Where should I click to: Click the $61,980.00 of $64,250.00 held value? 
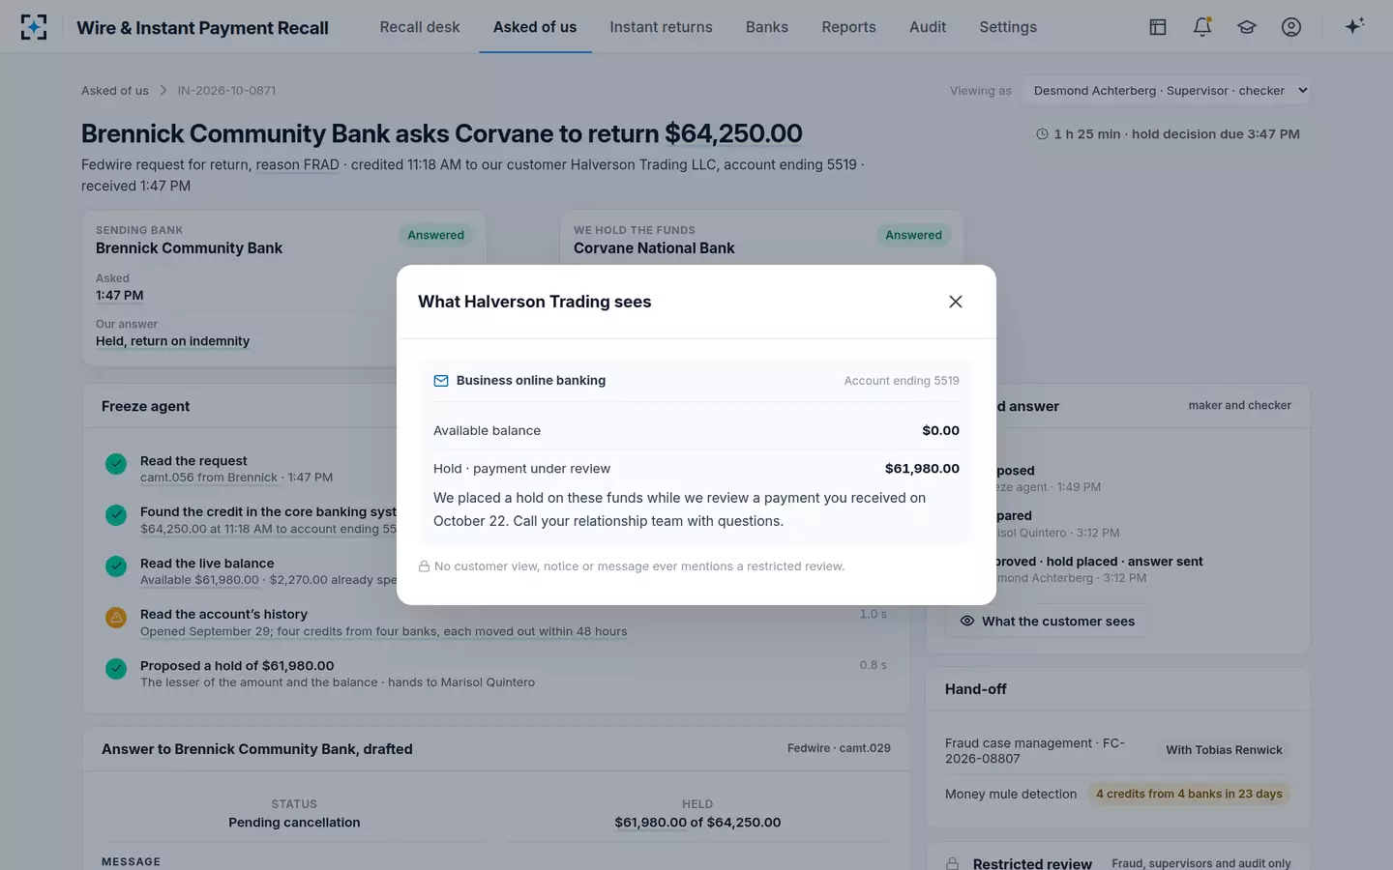click(x=697, y=823)
